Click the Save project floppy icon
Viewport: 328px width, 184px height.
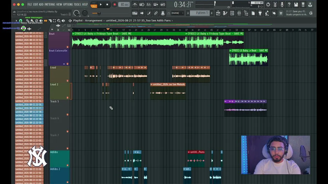pos(296,5)
